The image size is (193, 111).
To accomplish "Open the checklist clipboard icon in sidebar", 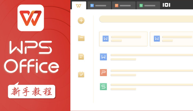I will pos(81,75).
